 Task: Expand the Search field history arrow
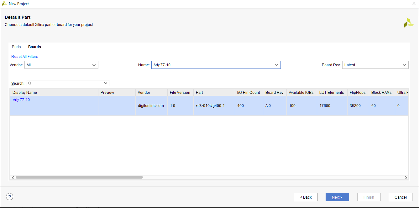(x=106, y=83)
